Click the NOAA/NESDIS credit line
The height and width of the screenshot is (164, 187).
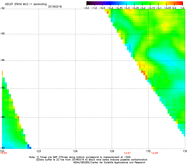[x=109, y=162]
